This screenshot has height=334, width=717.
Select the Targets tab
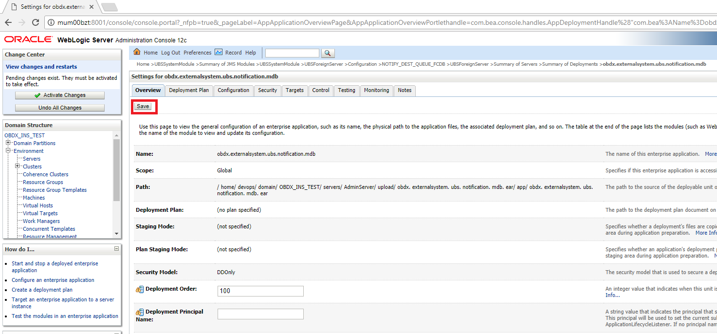coord(294,90)
